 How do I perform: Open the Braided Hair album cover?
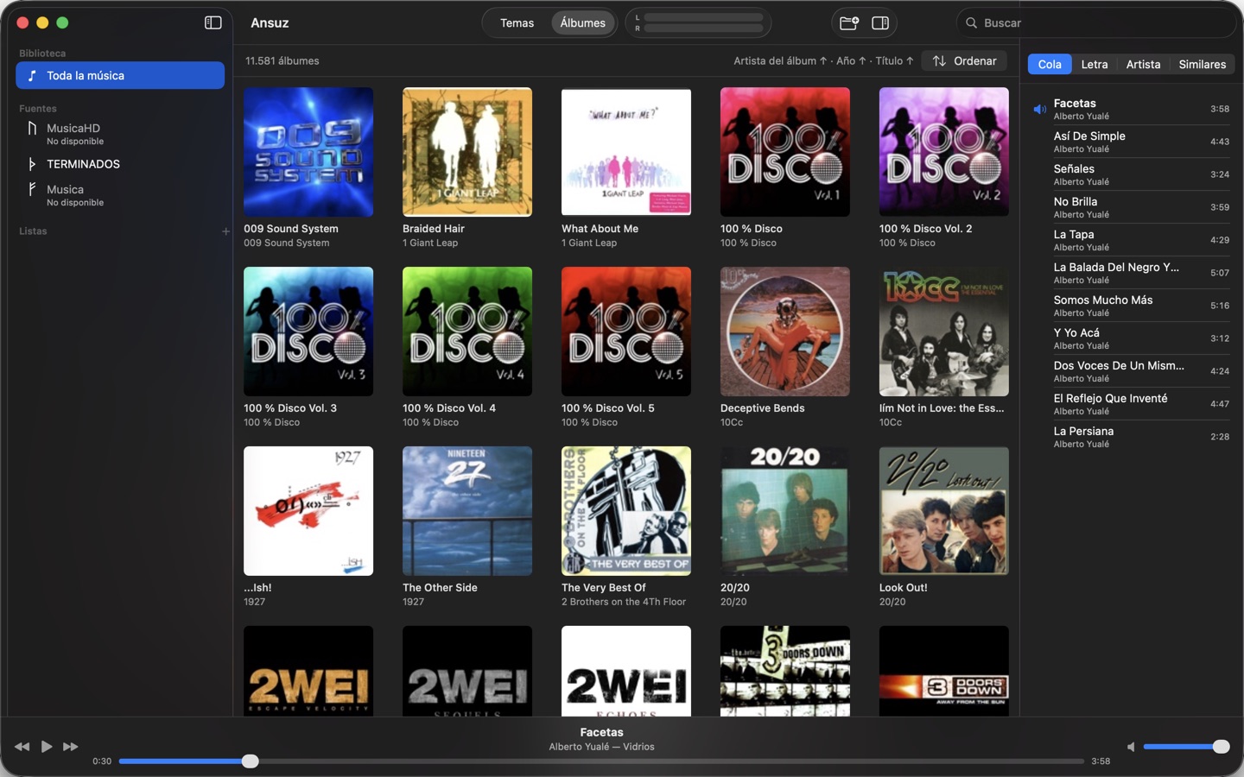[467, 152]
